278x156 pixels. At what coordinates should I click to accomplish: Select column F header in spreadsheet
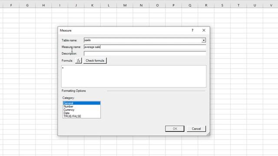11,5
